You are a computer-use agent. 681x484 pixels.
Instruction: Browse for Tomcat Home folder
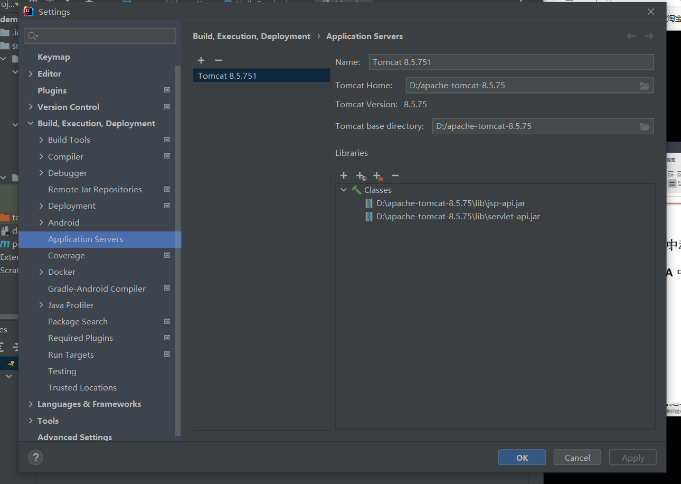tap(645, 86)
